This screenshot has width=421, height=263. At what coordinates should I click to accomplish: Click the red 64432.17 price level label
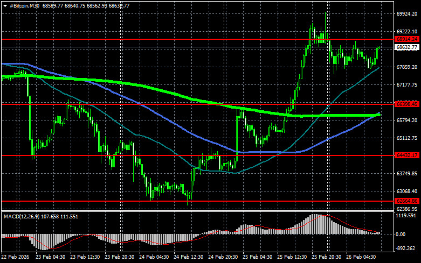(408, 155)
